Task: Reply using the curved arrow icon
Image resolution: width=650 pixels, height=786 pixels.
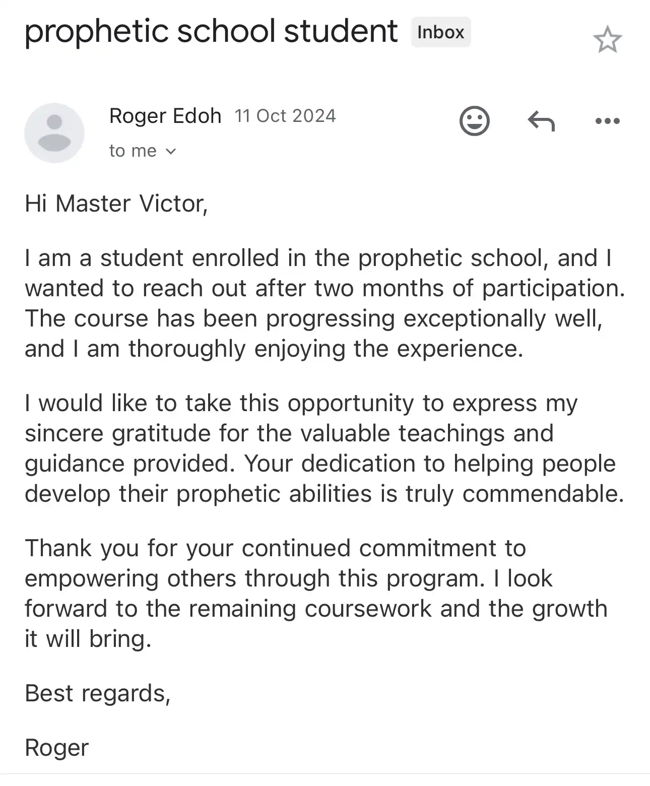Action: tap(541, 121)
